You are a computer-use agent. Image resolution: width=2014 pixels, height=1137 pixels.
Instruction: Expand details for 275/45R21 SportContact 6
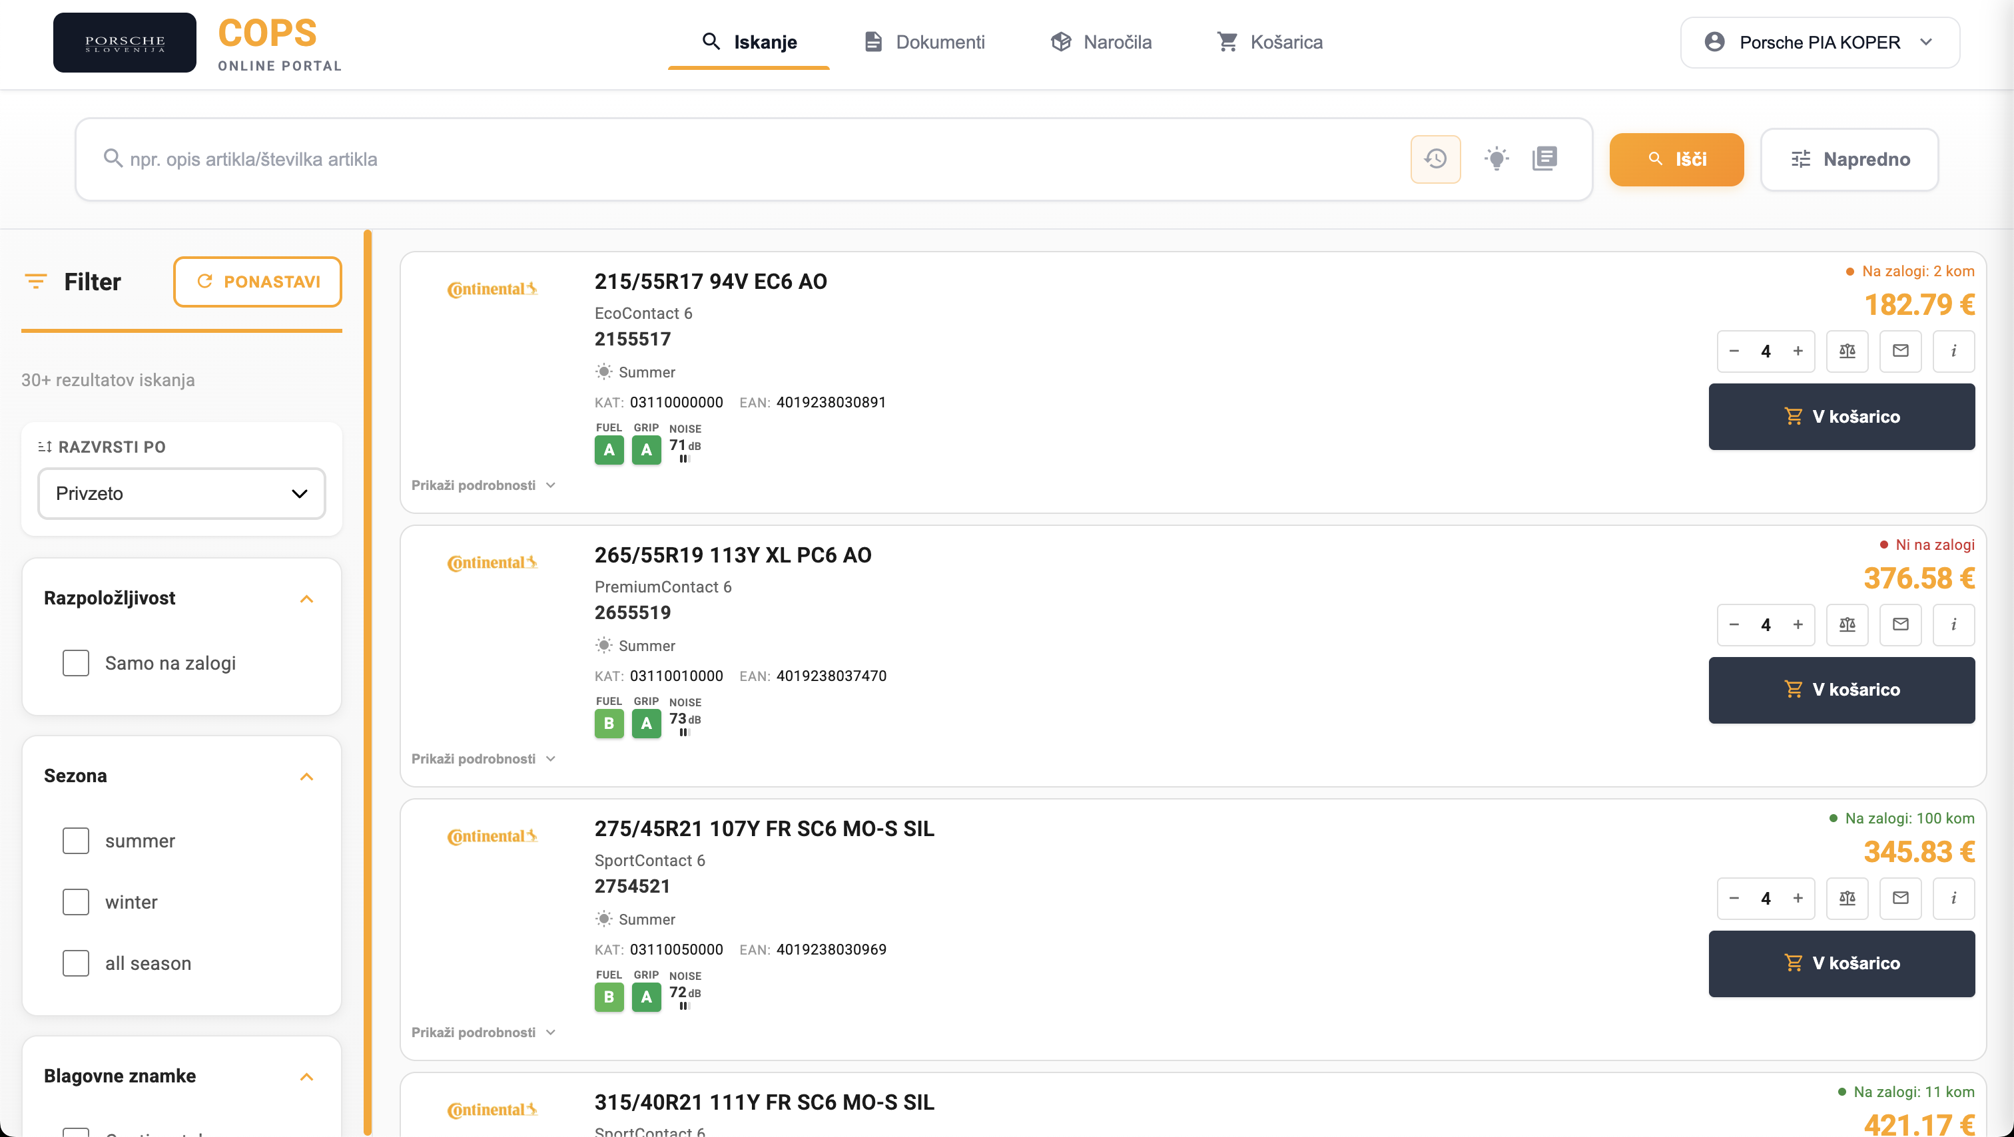tap(483, 1032)
